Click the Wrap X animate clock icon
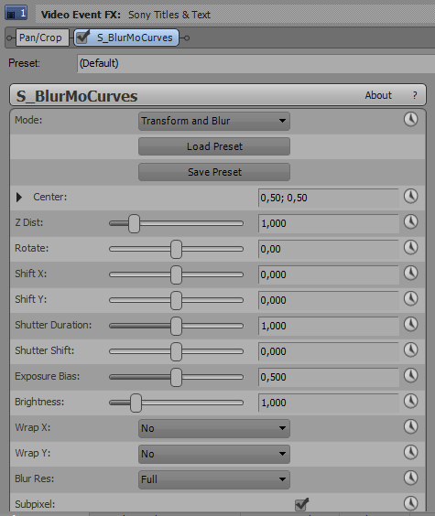435x516 pixels. pos(410,427)
